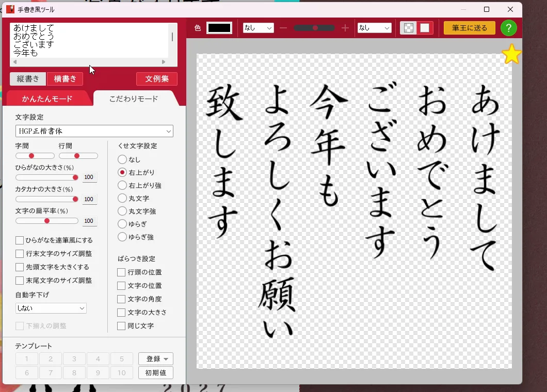
Task: Select the checkered transparent background icon
Action: click(409, 28)
